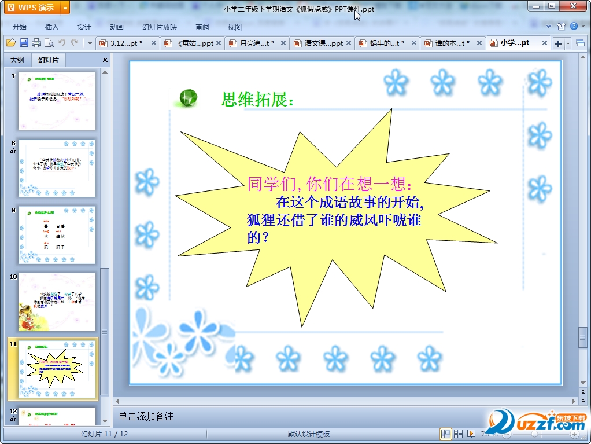Expand the quick access toolbar options
The height and width of the screenshot is (444, 591).
click(x=90, y=43)
